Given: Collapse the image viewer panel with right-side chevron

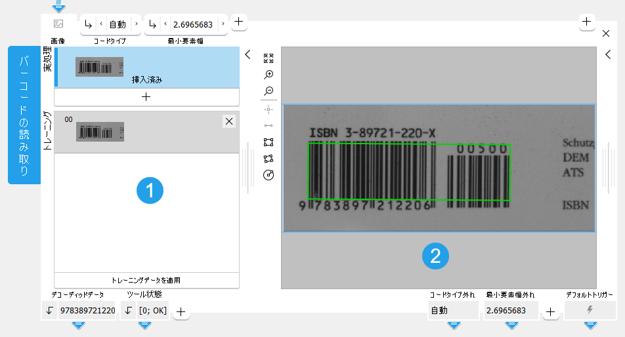Looking at the screenshot, I should [608, 55].
